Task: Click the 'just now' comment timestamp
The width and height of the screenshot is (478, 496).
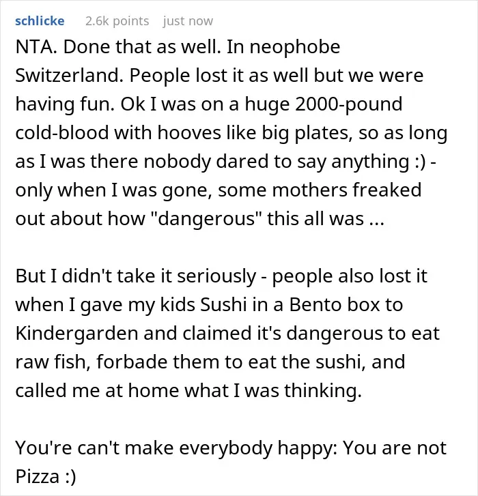Action: [x=188, y=21]
